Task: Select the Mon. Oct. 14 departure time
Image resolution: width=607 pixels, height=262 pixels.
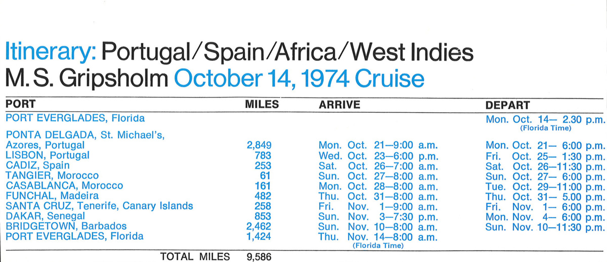Action: point(545,119)
